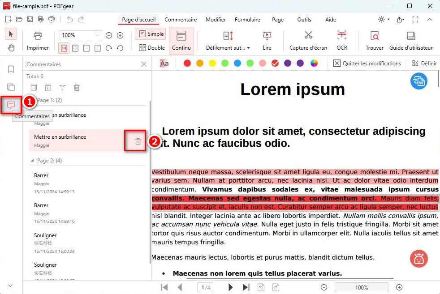Open the Capture d'écran tool
Image resolution: width=440 pixels, height=294 pixels.
coord(308,40)
